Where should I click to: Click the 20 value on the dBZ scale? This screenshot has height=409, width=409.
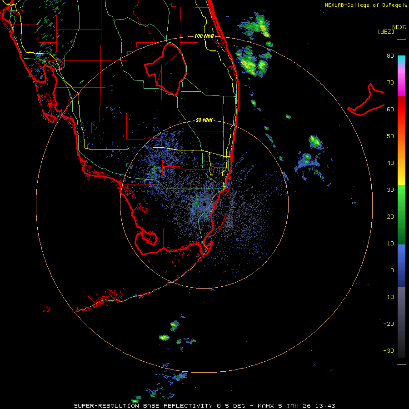(x=390, y=217)
